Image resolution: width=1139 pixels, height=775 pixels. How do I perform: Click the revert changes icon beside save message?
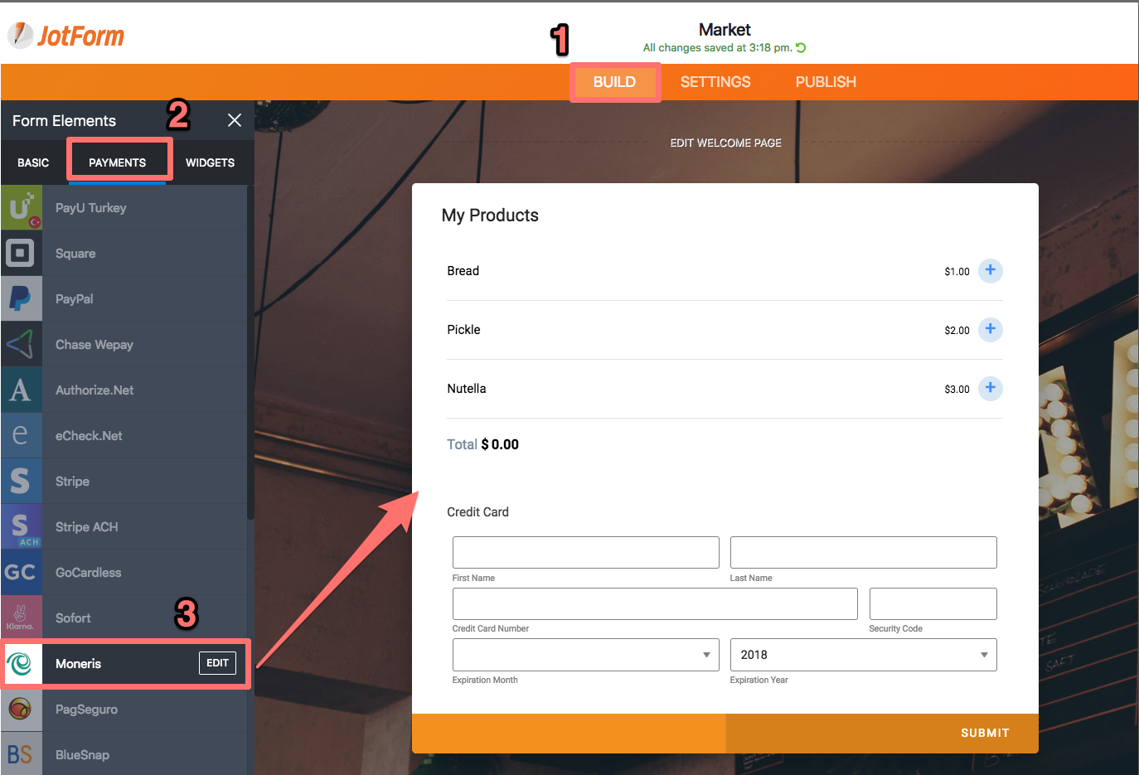tap(800, 47)
